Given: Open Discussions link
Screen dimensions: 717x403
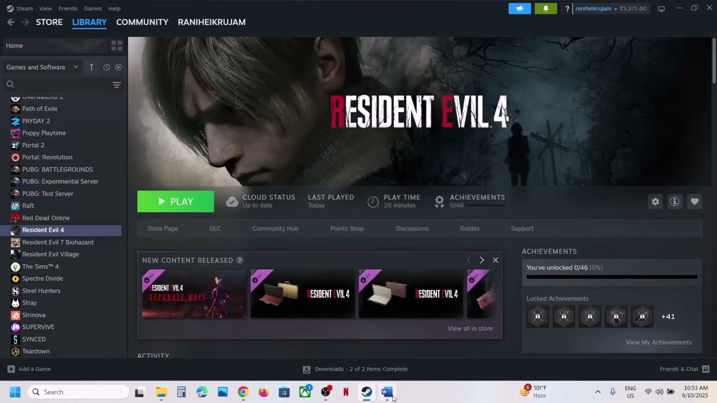Looking at the screenshot, I should [412, 228].
